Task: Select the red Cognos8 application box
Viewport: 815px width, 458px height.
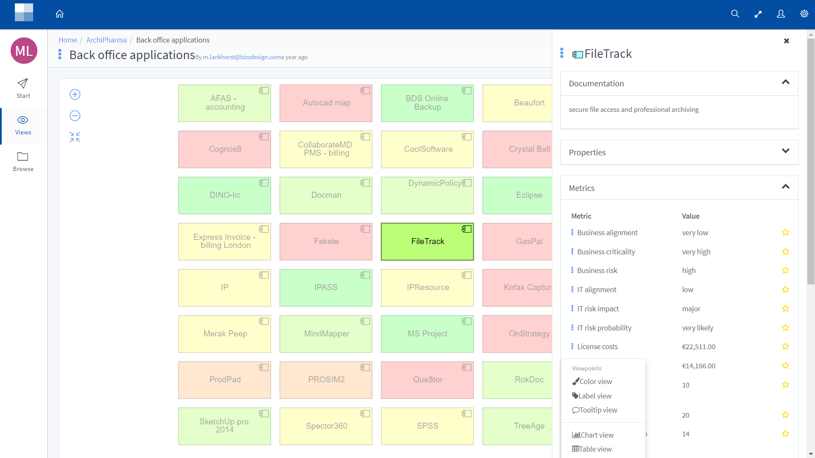Action: point(224,149)
